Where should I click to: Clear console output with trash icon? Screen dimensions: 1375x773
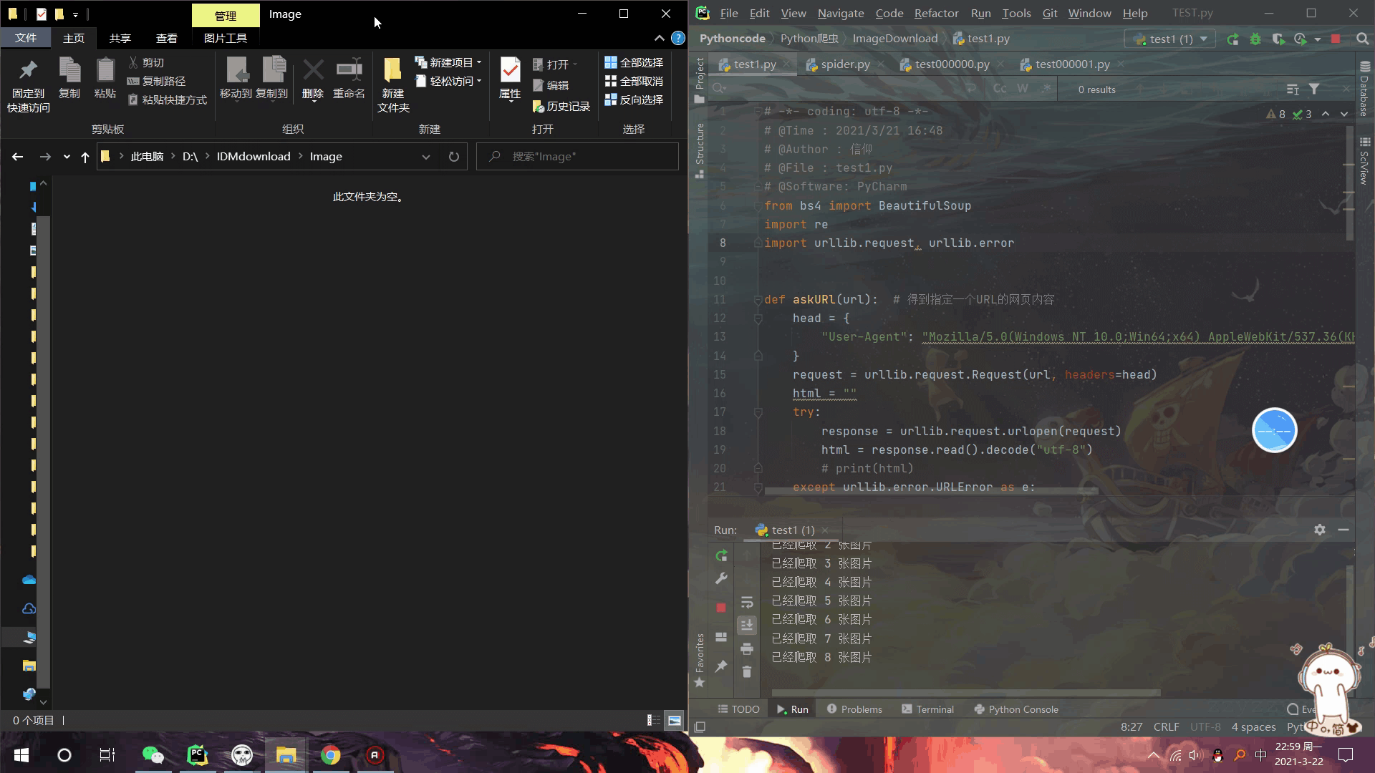click(x=747, y=671)
